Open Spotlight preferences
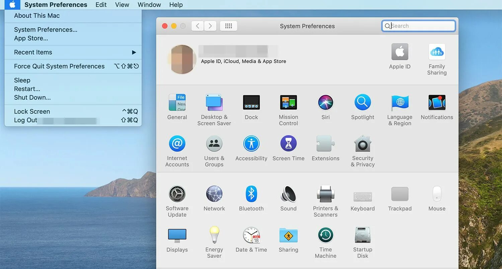The image size is (502, 269). pyautogui.click(x=363, y=107)
